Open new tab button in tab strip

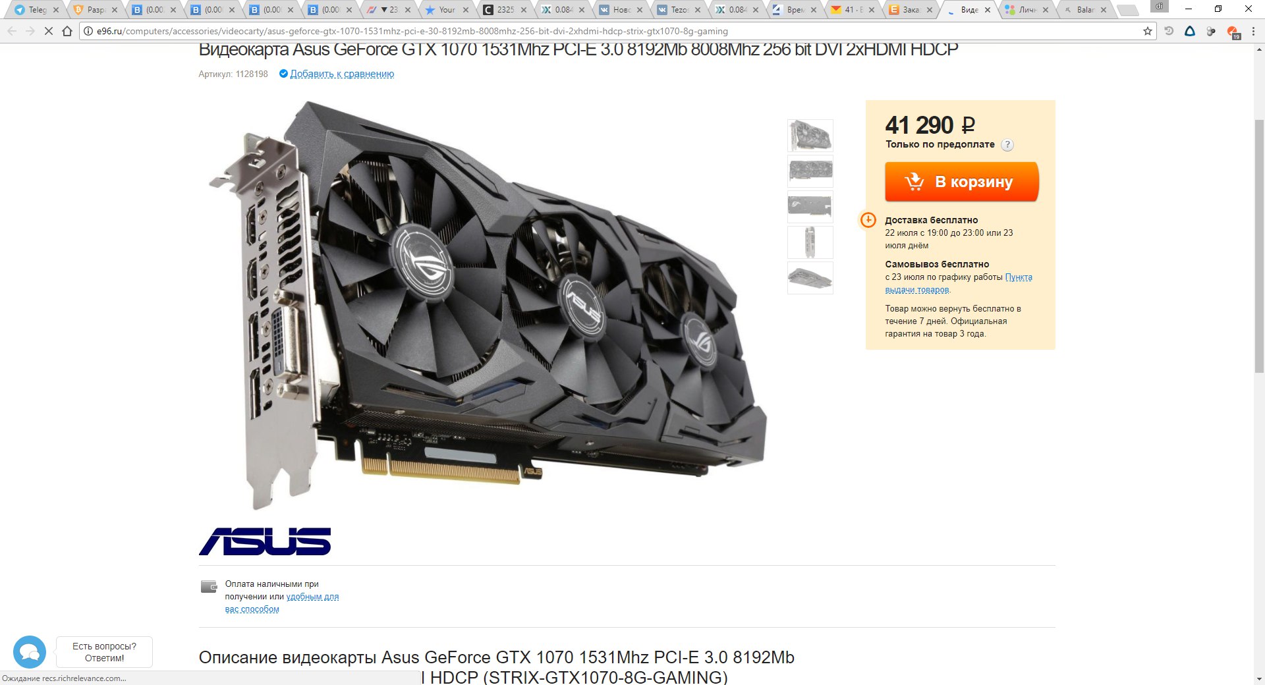tap(1129, 10)
